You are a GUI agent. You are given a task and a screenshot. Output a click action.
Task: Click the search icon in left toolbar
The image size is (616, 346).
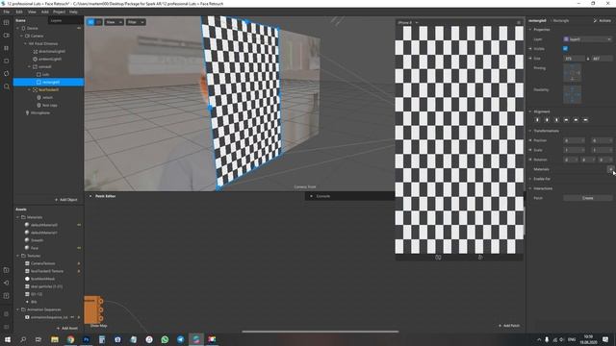tap(7, 86)
